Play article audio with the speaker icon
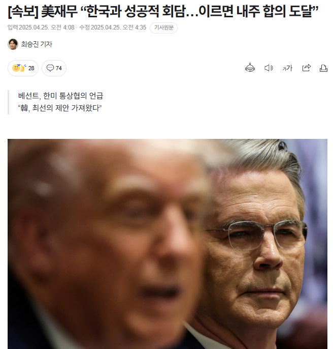This screenshot has width=333, height=349. (269, 68)
